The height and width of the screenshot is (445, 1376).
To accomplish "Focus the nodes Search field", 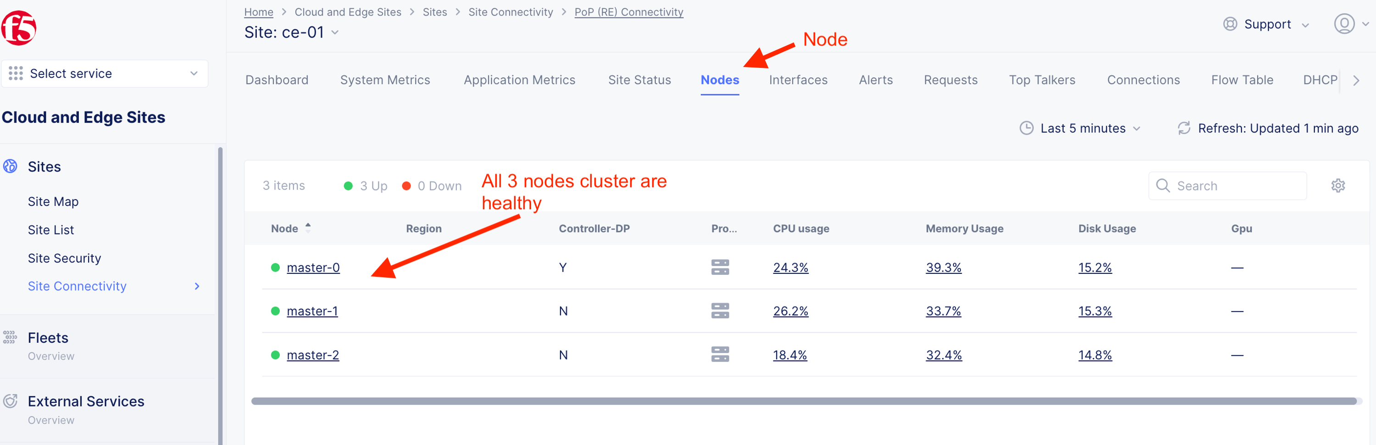I will [1234, 186].
